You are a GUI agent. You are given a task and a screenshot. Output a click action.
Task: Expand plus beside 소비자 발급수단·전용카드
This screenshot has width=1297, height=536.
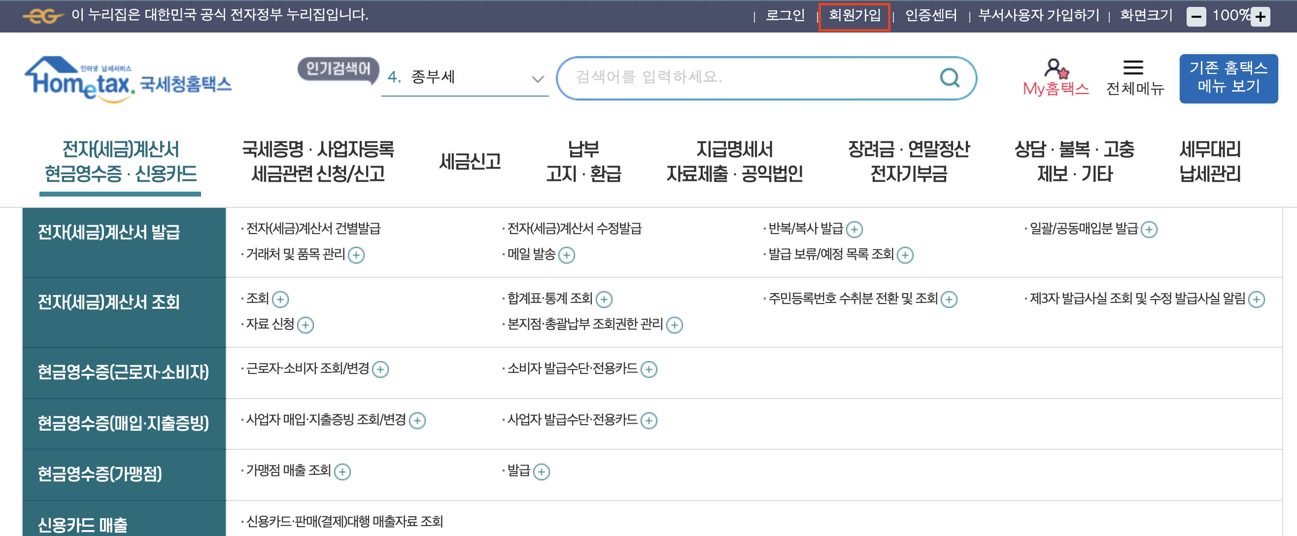pyautogui.click(x=648, y=369)
